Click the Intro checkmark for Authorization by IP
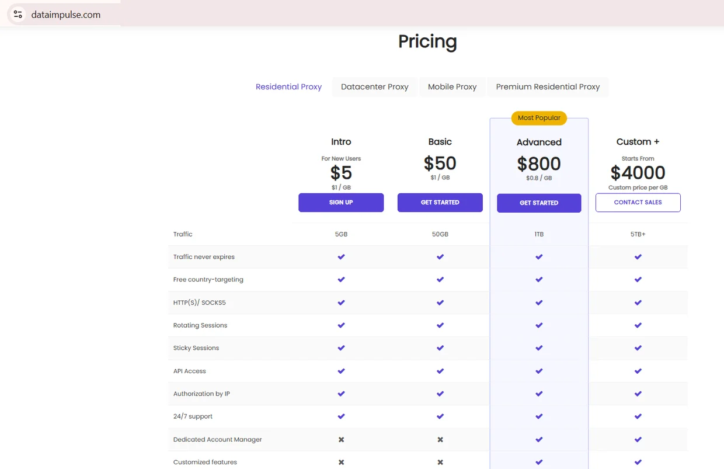The height and width of the screenshot is (469, 724). [341, 393]
